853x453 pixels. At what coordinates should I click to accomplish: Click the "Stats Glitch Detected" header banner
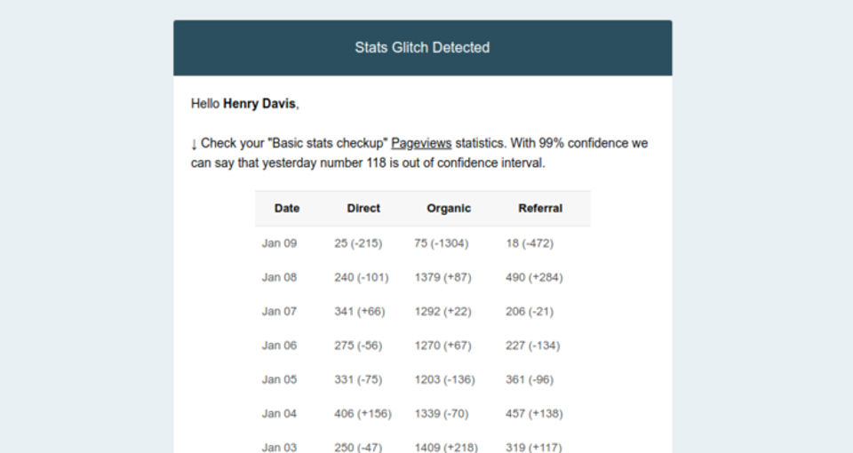[422, 48]
